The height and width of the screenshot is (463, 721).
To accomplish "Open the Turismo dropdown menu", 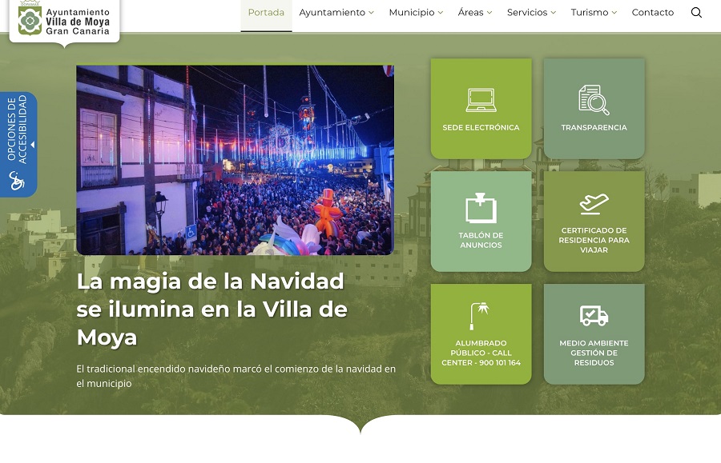I will [x=593, y=12].
